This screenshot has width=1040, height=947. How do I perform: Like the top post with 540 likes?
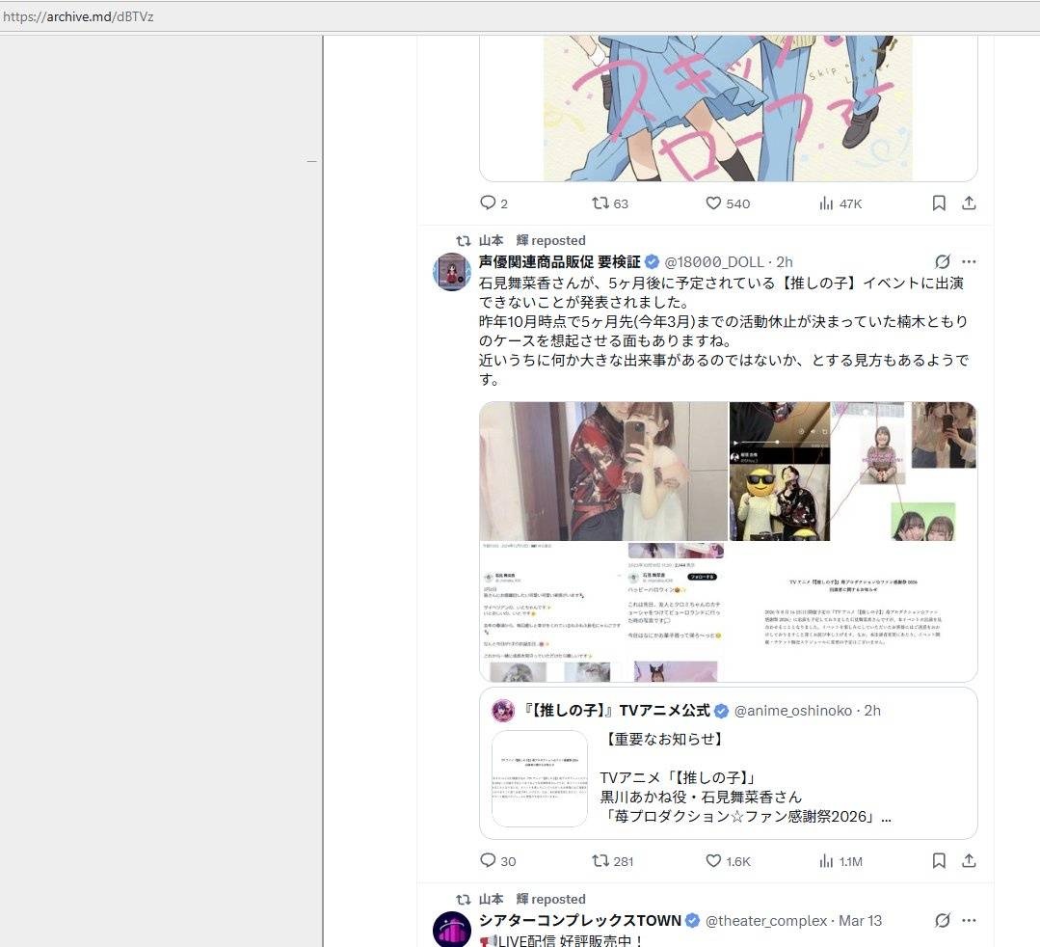tap(714, 203)
